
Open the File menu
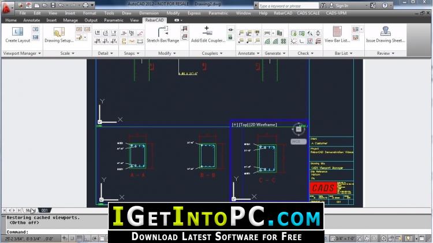tap(23, 13)
